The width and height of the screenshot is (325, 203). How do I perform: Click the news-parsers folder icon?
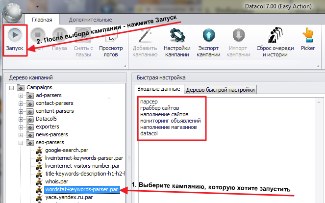[x=30, y=135]
